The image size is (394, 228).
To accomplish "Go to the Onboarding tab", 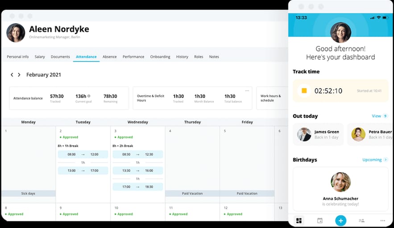I will coord(160,57).
